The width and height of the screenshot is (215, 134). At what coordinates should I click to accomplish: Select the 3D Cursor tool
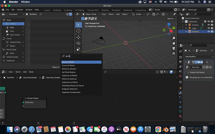coord(79,31)
